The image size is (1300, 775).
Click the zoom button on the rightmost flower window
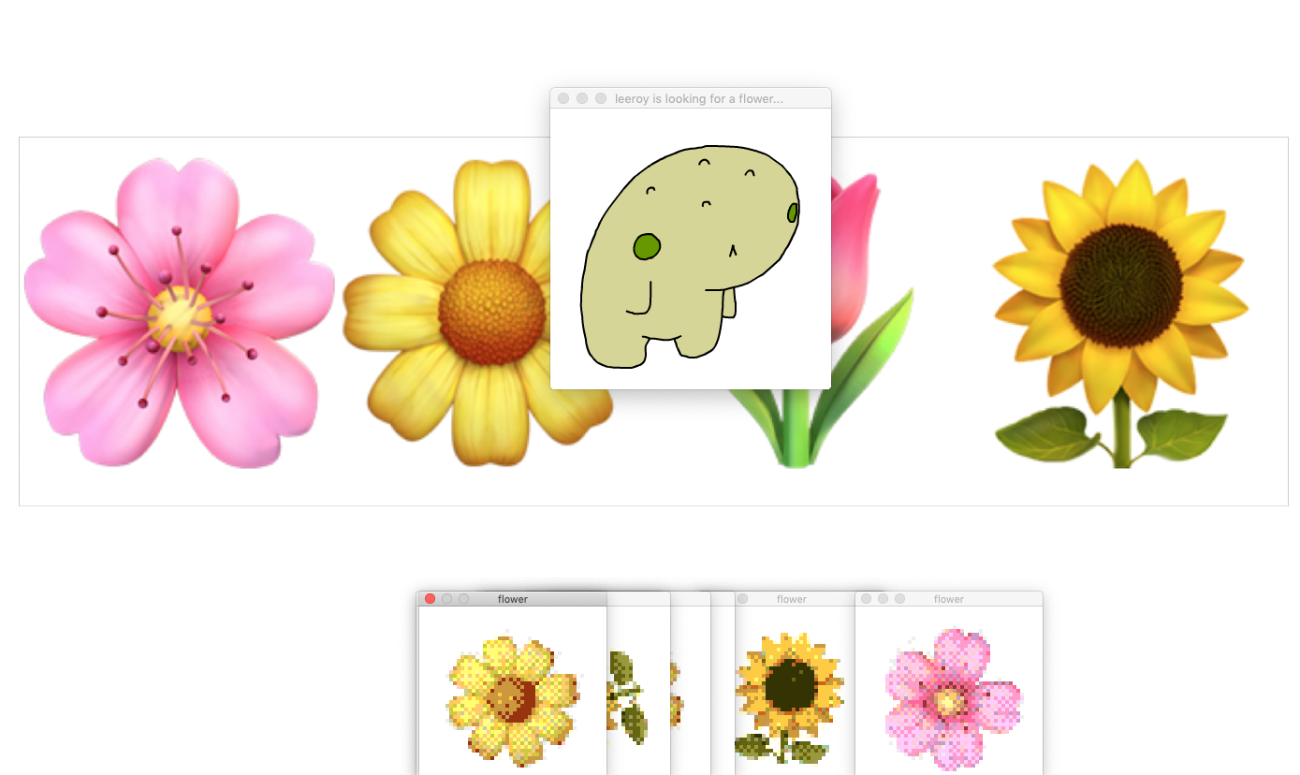pyautogui.click(x=899, y=598)
